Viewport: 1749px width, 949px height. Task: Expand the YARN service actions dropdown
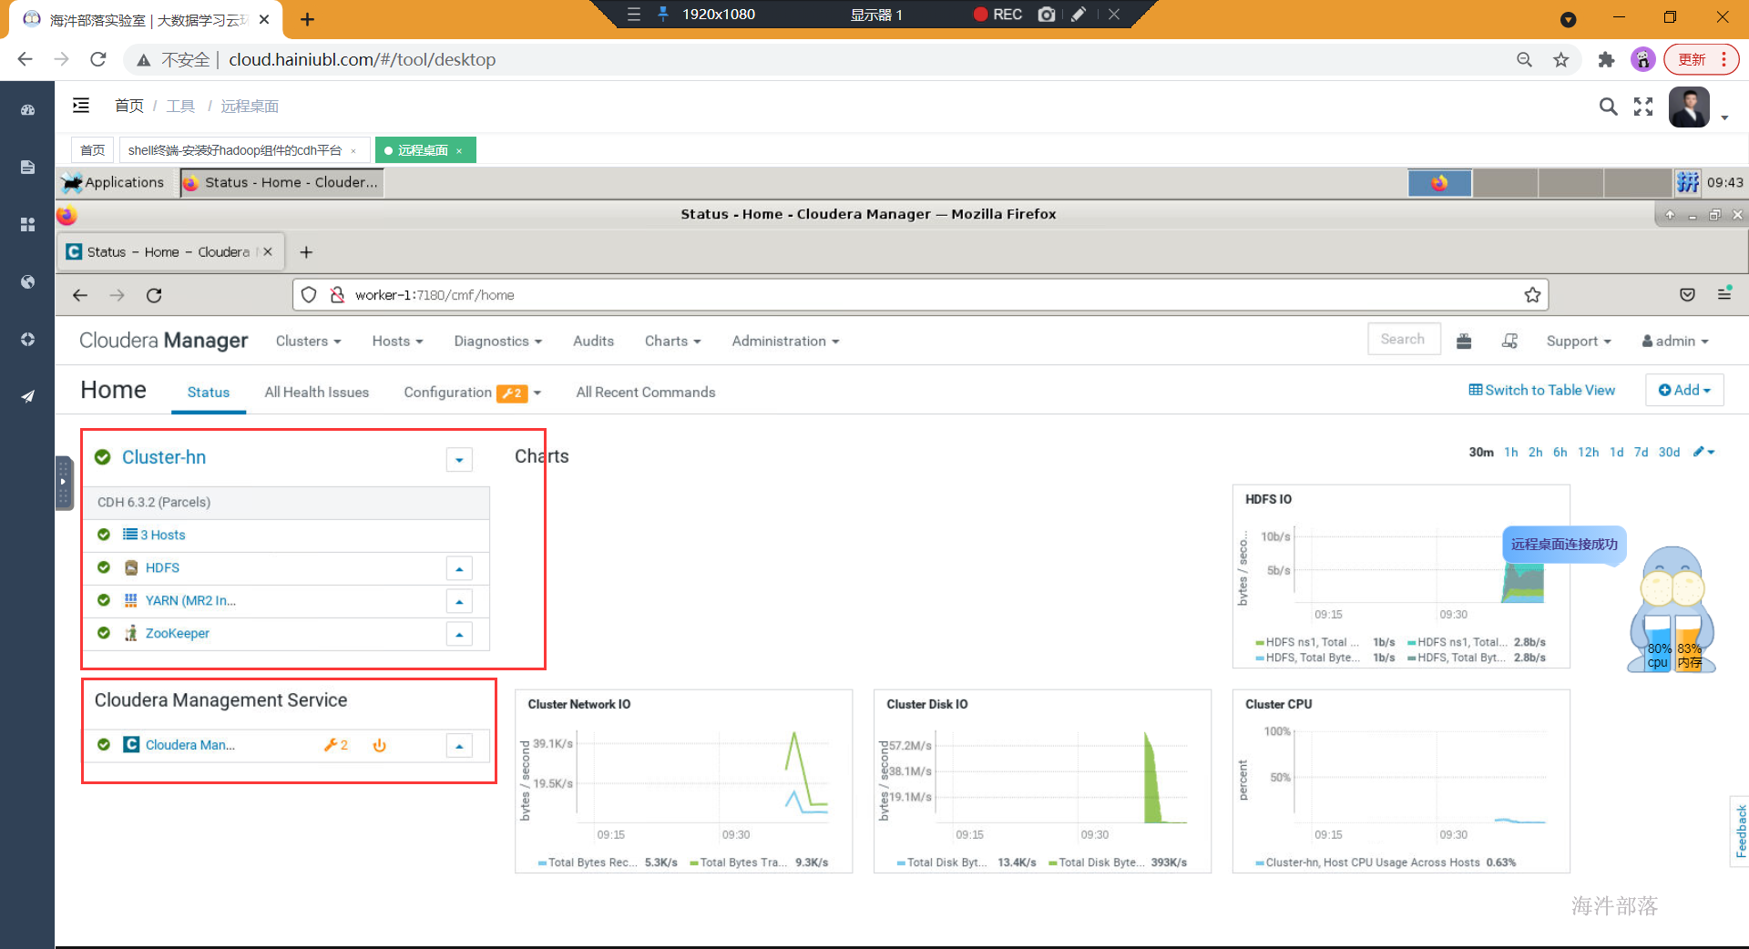point(459,601)
